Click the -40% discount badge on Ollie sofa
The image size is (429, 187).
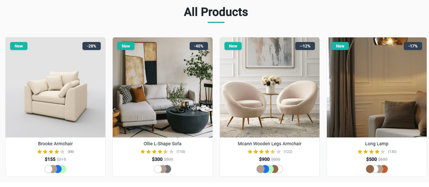coord(199,46)
